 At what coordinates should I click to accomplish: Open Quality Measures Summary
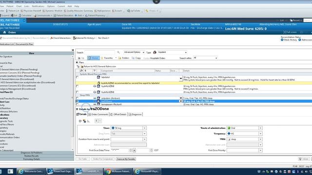[x=78, y=11]
